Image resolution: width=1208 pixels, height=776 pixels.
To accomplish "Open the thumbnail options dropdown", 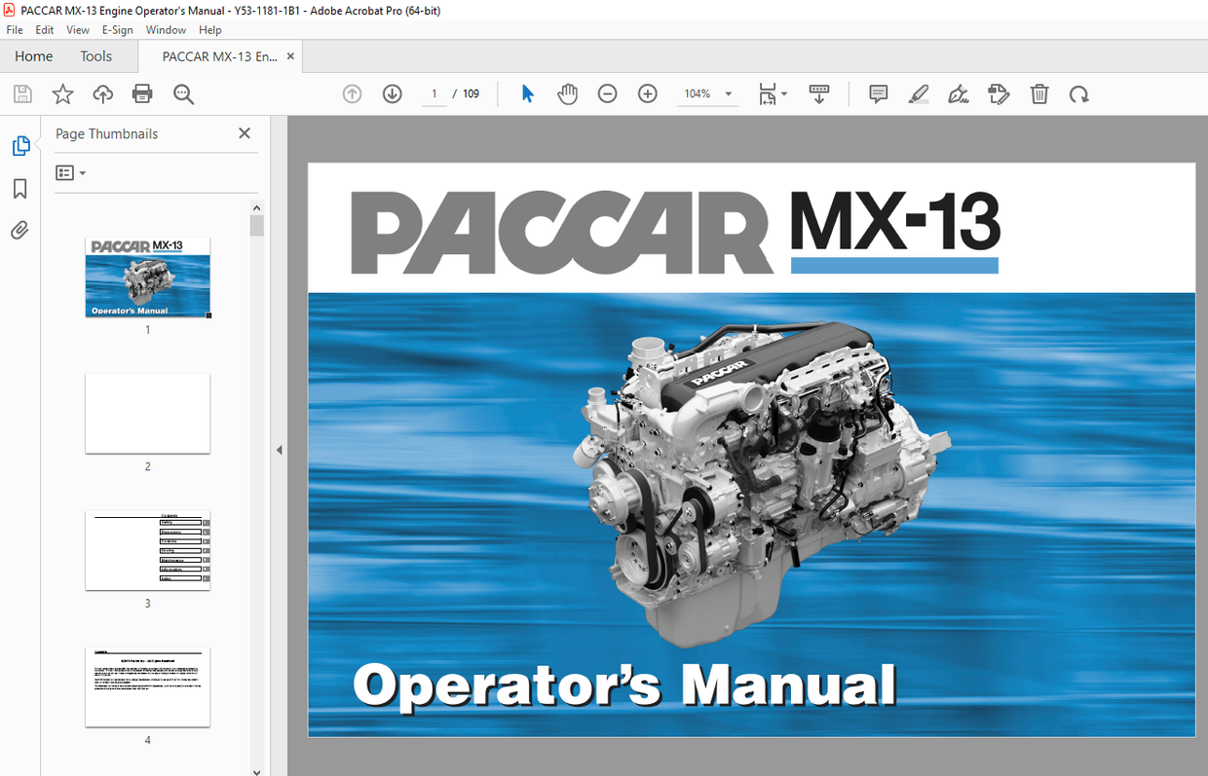I will tap(69, 172).
